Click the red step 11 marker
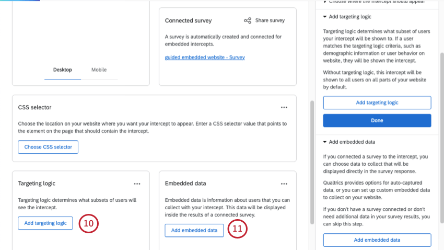444x250 pixels. coord(237,229)
